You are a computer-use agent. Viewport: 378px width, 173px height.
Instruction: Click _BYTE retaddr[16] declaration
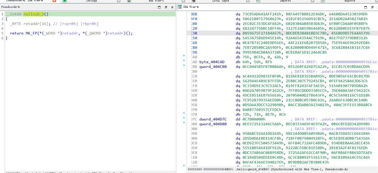pos(30,24)
